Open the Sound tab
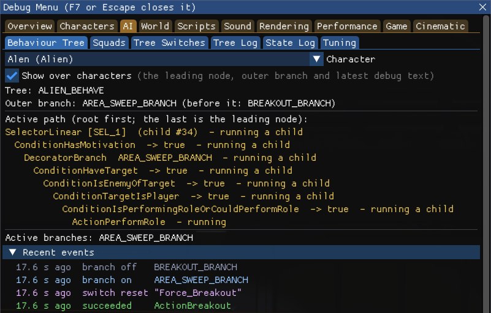 [237, 26]
